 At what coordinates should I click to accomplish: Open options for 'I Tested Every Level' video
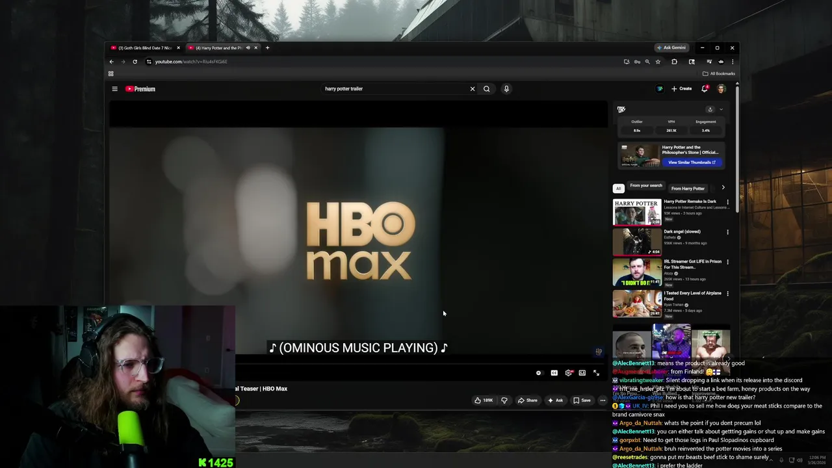point(727,294)
